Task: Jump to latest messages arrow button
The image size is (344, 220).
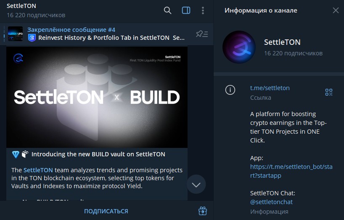Action: click(x=196, y=184)
